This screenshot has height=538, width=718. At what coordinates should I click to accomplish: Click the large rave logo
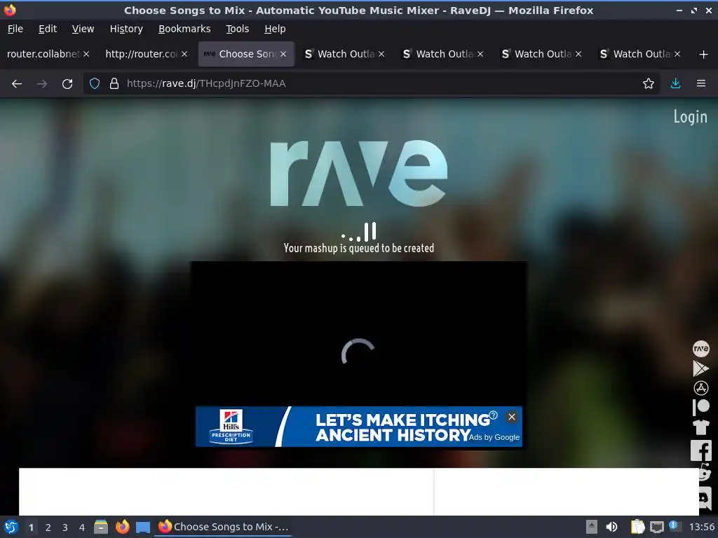(x=358, y=173)
